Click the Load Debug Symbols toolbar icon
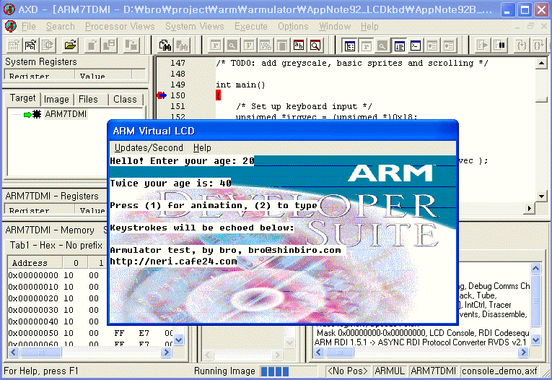The image size is (552, 380). click(30, 45)
